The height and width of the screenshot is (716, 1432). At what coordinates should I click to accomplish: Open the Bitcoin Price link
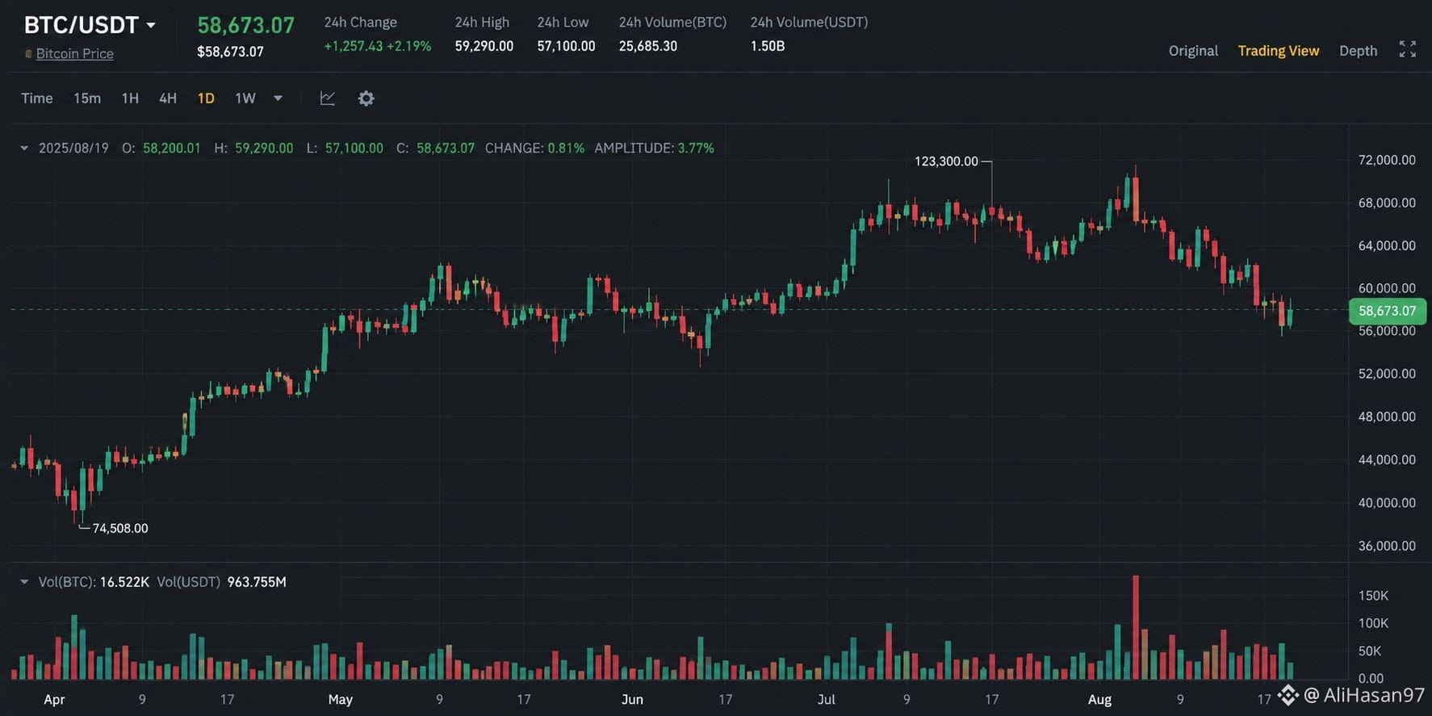tap(74, 54)
